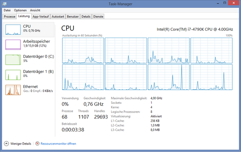This screenshot has width=241, height=152.
Task: Select the CPU mini graph thumbnail
Action: point(13,29)
